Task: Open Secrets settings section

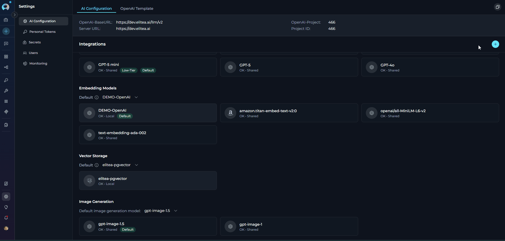Action: [35, 42]
